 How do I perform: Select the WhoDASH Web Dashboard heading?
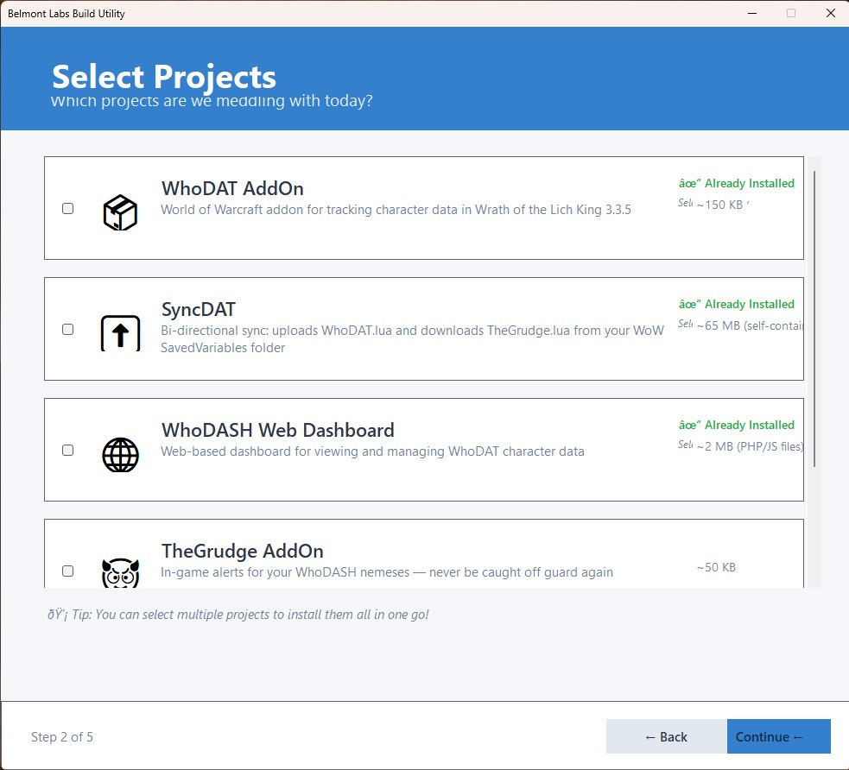pyautogui.click(x=277, y=430)
